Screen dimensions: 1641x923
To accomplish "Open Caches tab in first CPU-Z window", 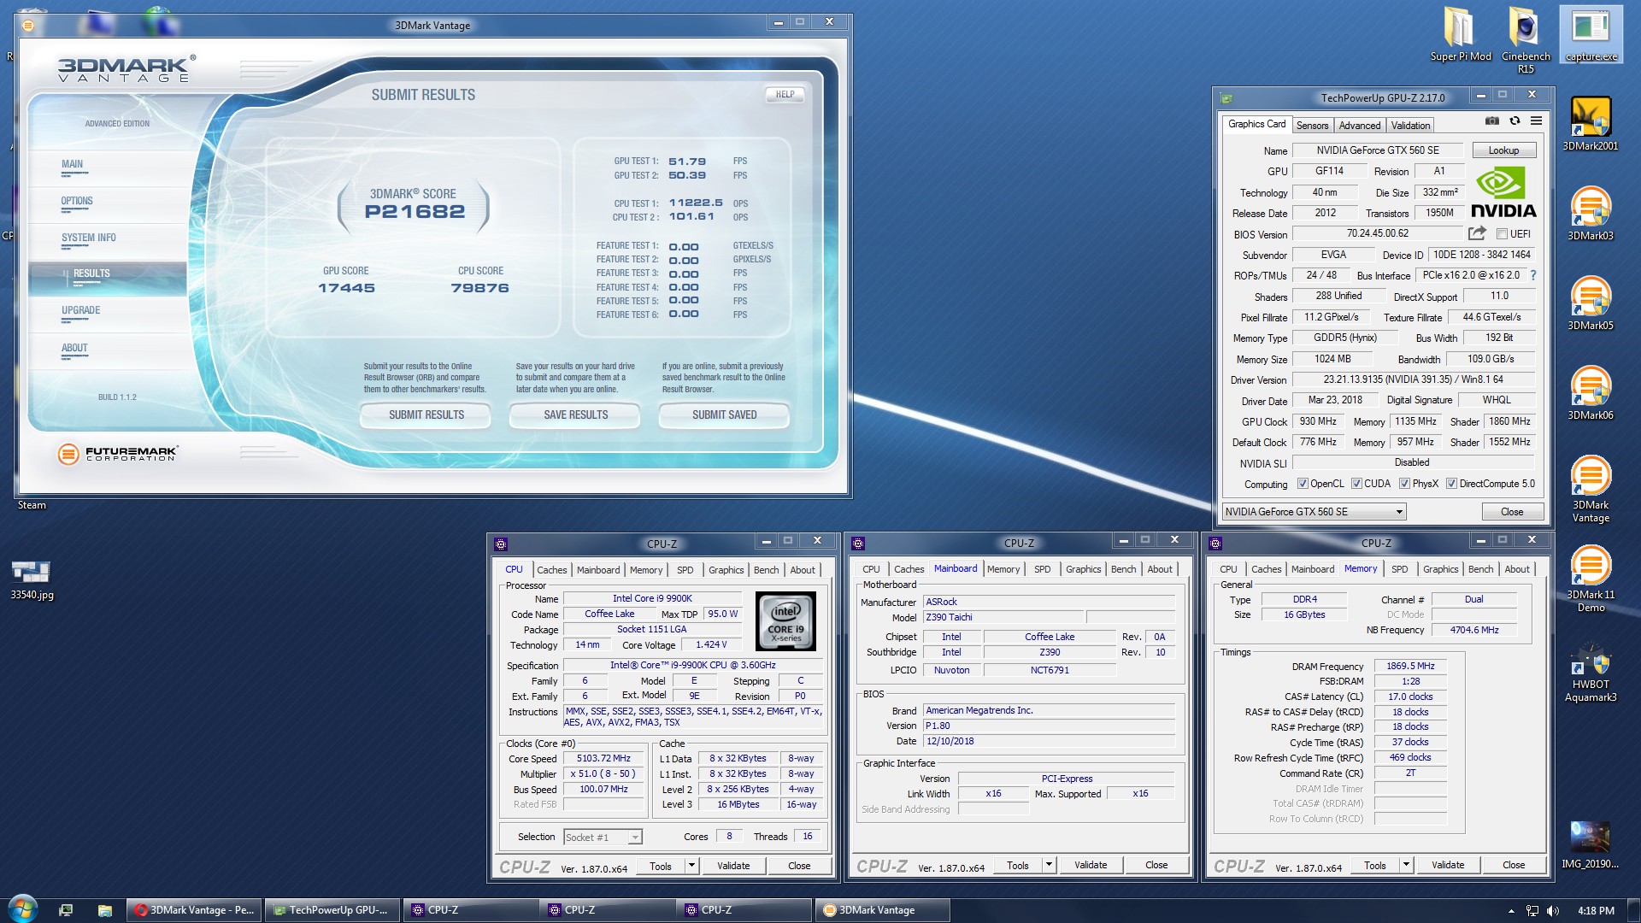I will point(551,570).
